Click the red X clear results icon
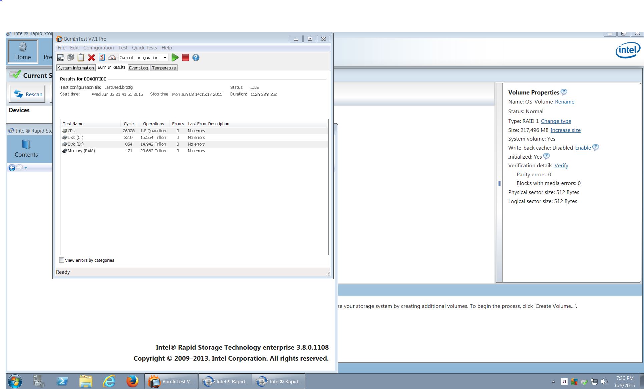The image size is (644, 389). coord(91,57)
